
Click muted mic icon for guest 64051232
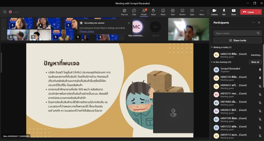[x=260, y=127]
